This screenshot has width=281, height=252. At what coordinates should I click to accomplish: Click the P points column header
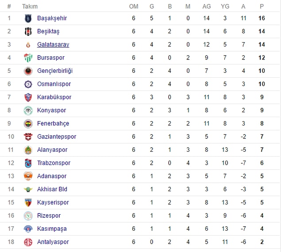point(262,7)
